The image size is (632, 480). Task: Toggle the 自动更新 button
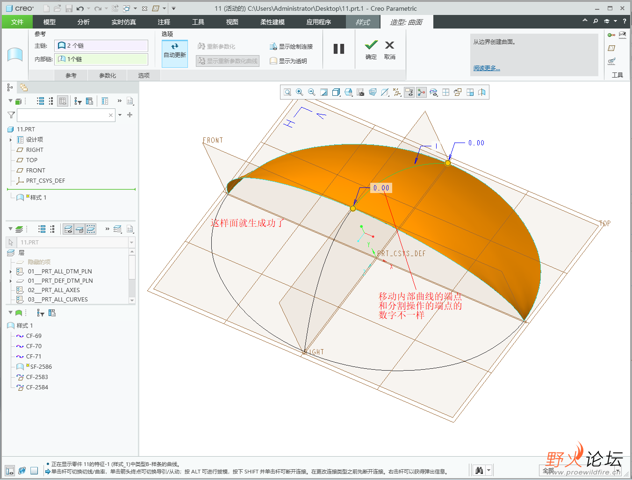tap(175, 53)
